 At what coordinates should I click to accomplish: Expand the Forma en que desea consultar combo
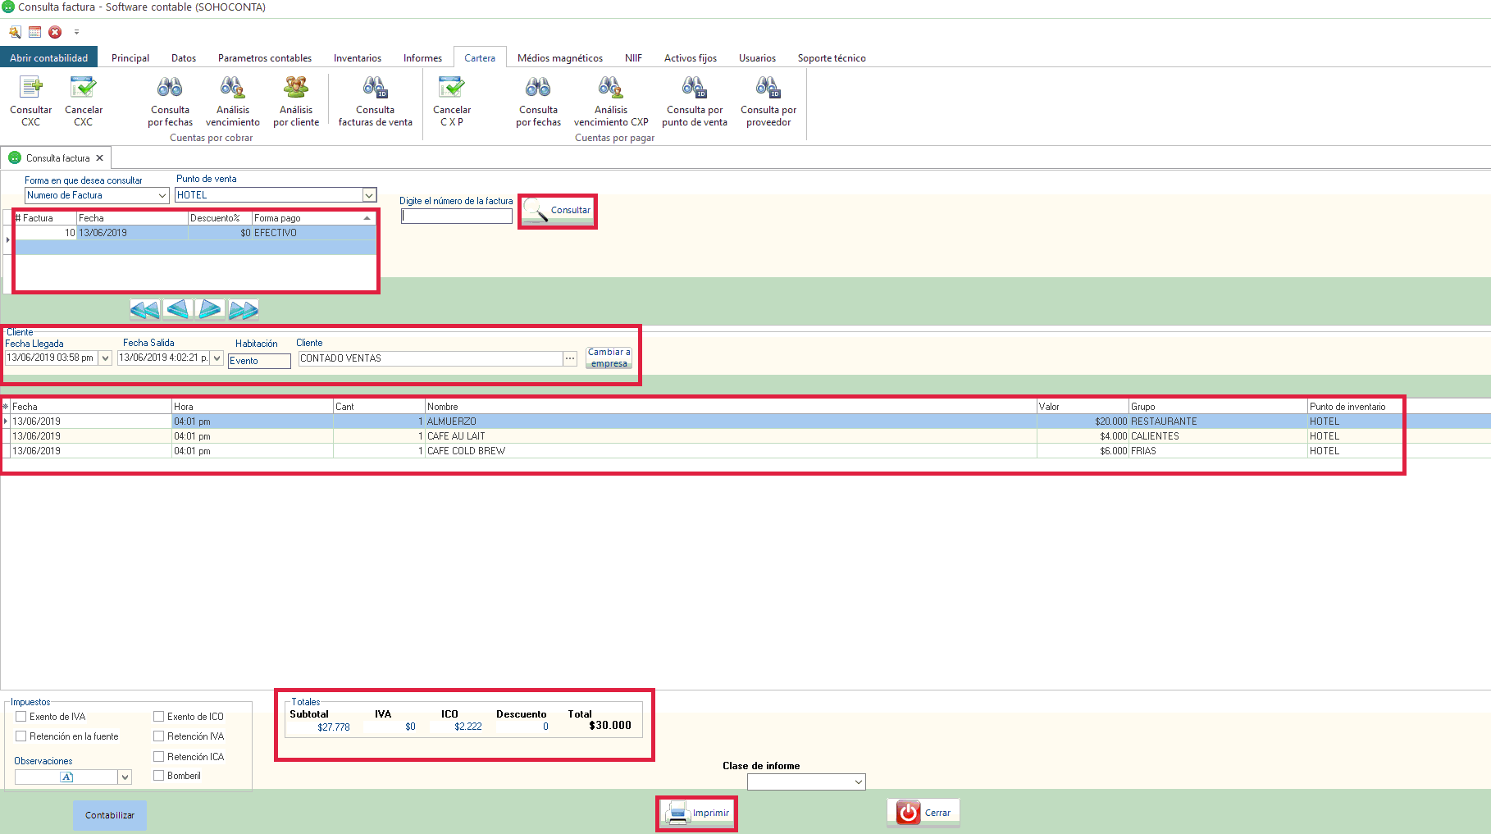(162, 195)
